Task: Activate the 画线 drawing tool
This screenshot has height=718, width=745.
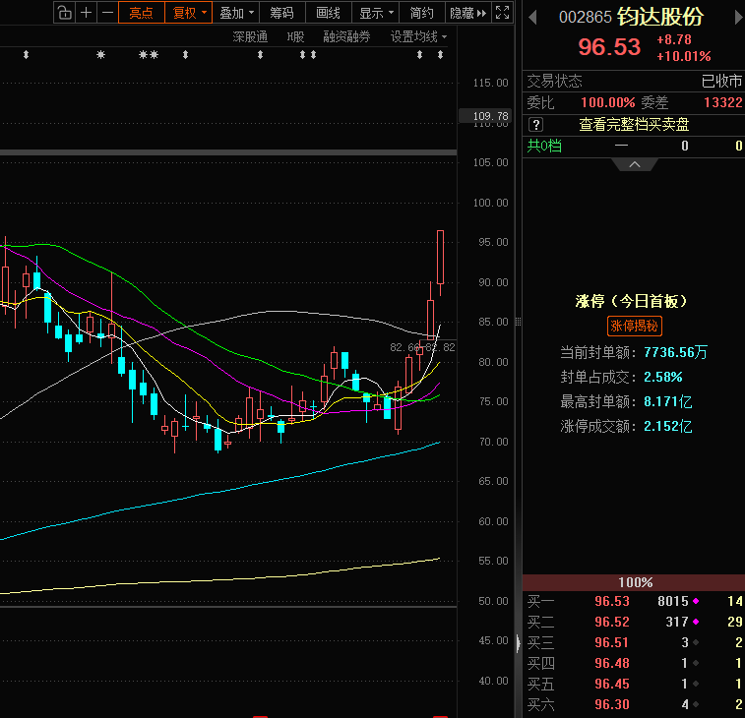Action: point(329,13)
